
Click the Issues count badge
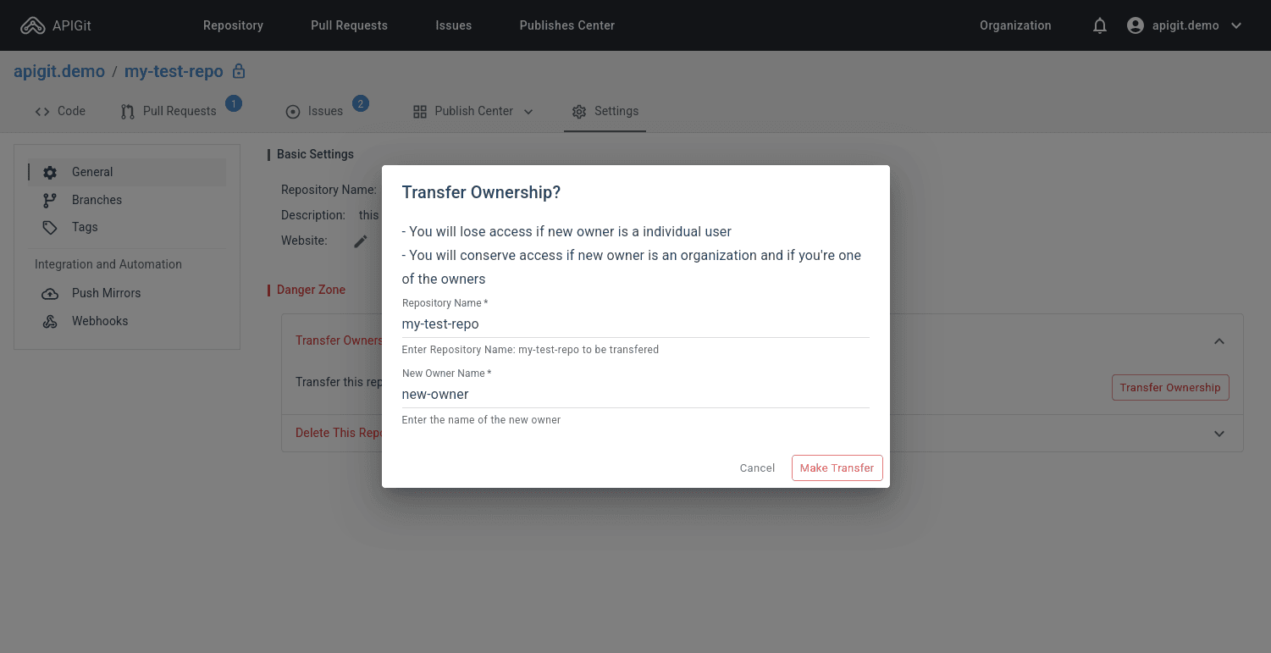pos(361,104)
